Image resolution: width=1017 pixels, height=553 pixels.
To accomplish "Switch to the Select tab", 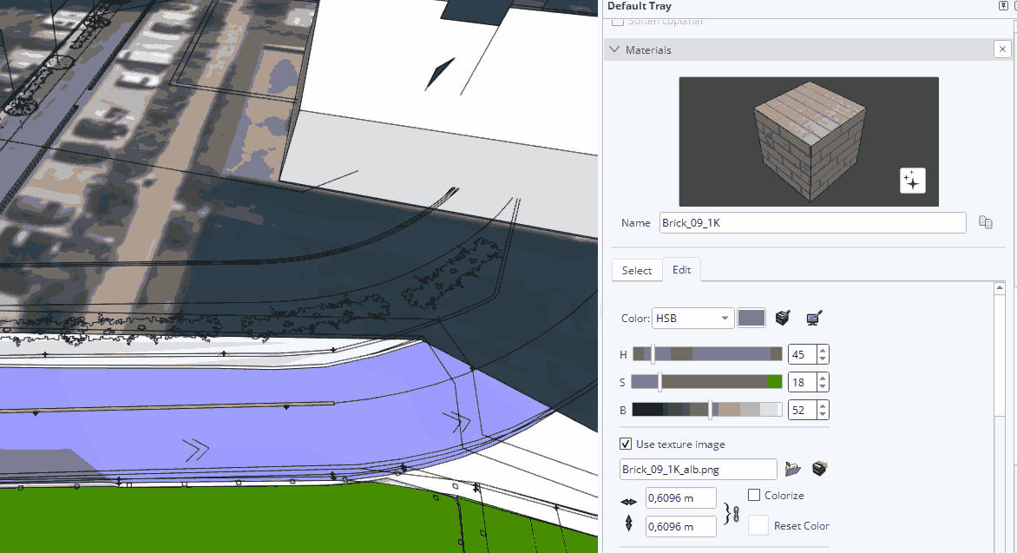I will point(636,271).
